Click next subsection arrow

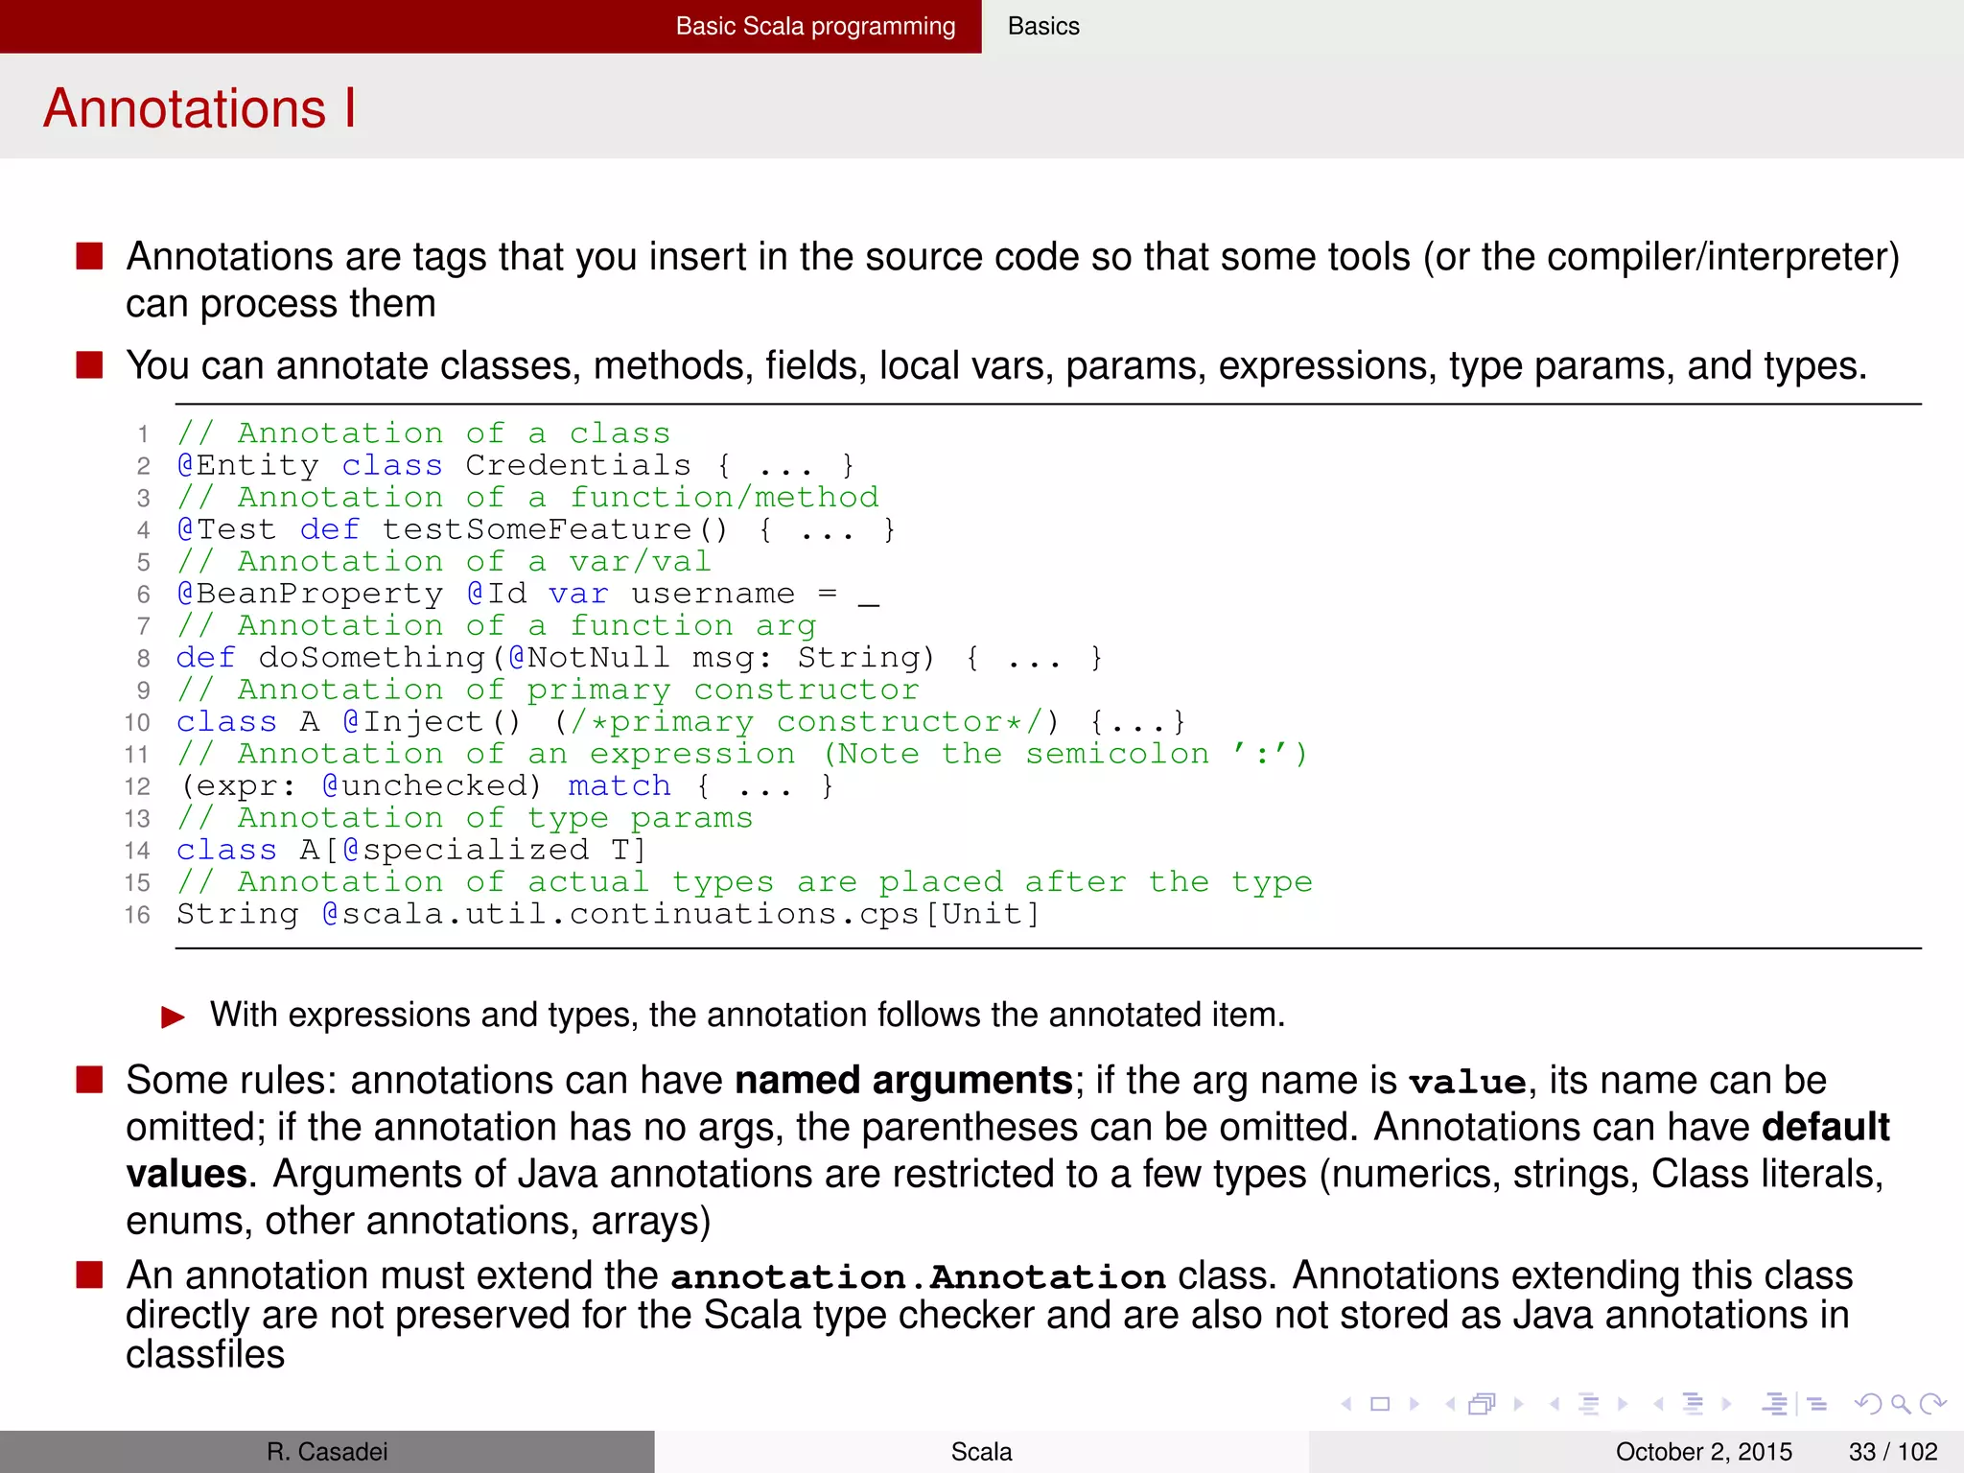pyautogui.click(x=1623, y=1404)
